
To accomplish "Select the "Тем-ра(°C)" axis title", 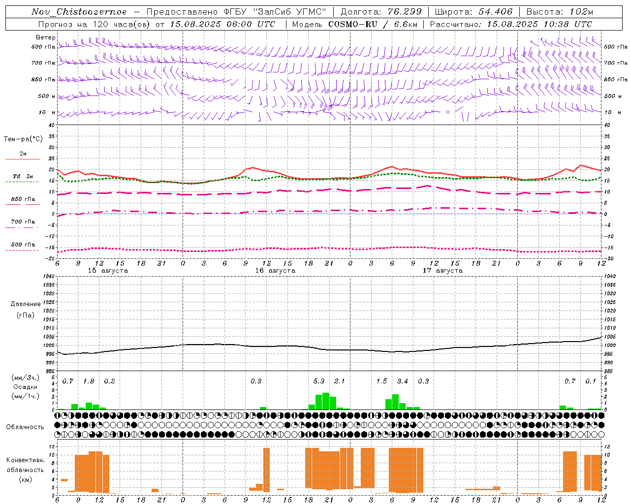I will pyautogui.click(x=23, y=139).
